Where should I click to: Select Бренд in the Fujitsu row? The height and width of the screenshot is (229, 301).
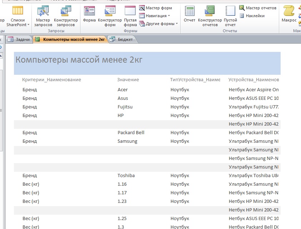[x=30, y=107]
